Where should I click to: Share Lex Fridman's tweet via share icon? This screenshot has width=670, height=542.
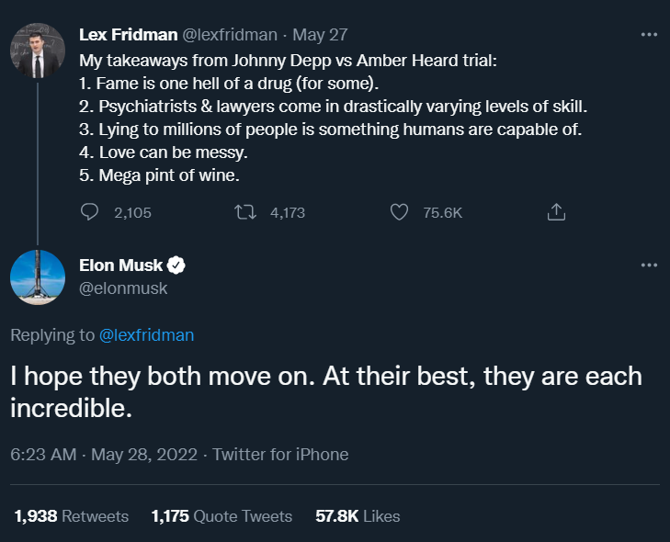point(555,212)
